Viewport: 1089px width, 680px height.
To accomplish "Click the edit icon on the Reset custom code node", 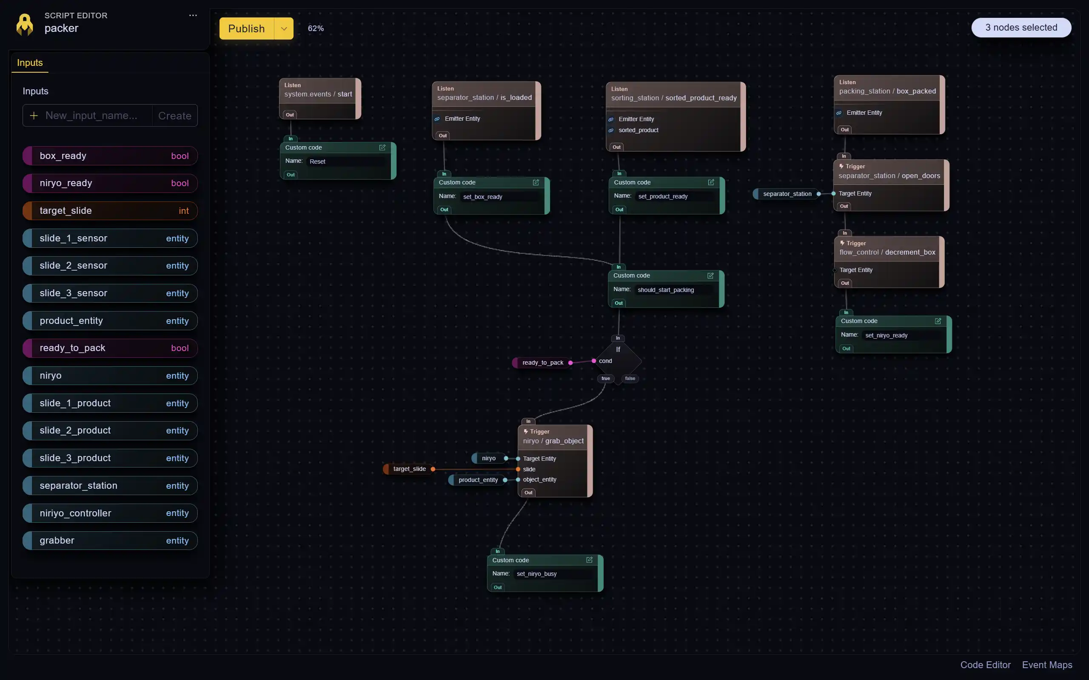I will click(x=383, y=147).
